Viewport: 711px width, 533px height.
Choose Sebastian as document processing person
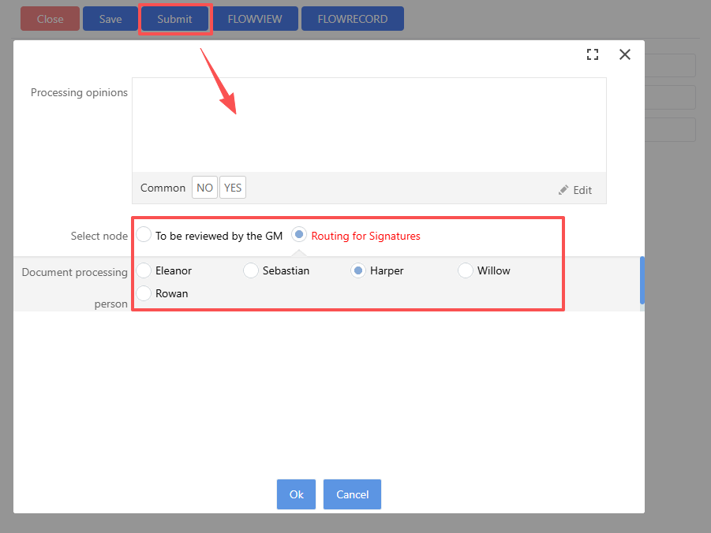point(251,270)
